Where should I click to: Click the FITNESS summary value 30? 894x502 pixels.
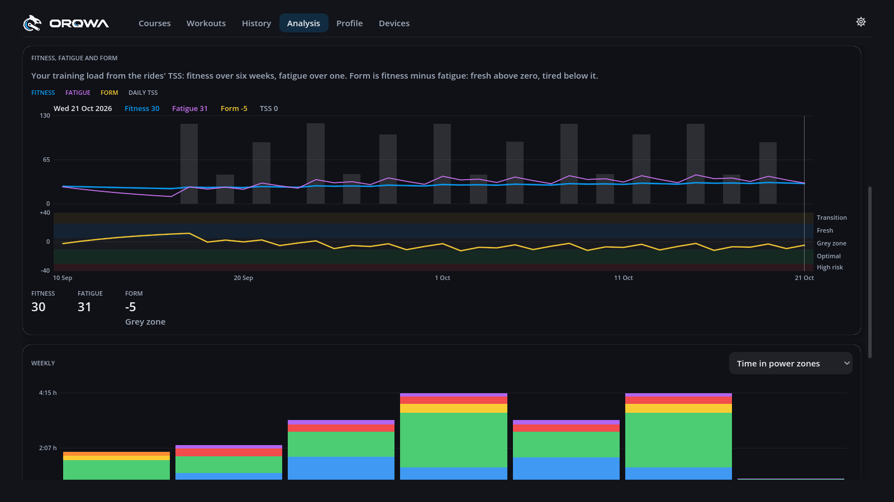[x=39, y=307]
